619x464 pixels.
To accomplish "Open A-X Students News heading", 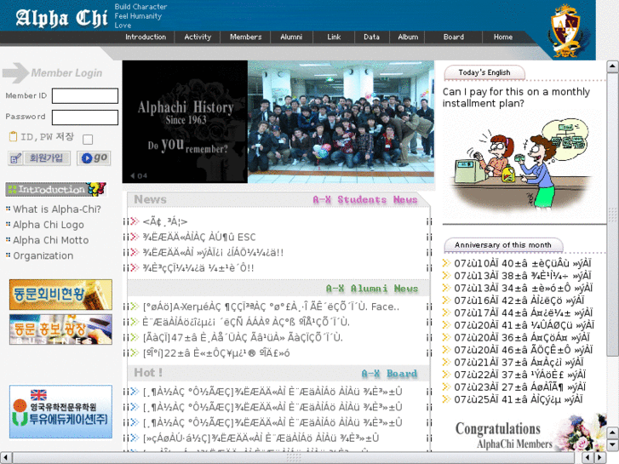I will [364, 200].
